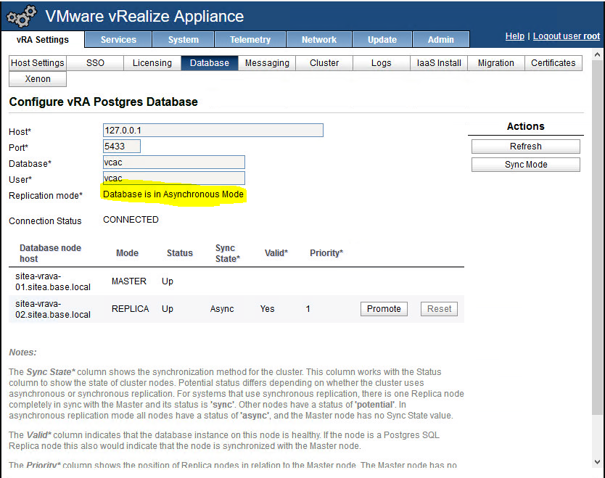Click the VMware gears logo icon
This screenshot has height=478, width=605.
[x=21, y=17]
